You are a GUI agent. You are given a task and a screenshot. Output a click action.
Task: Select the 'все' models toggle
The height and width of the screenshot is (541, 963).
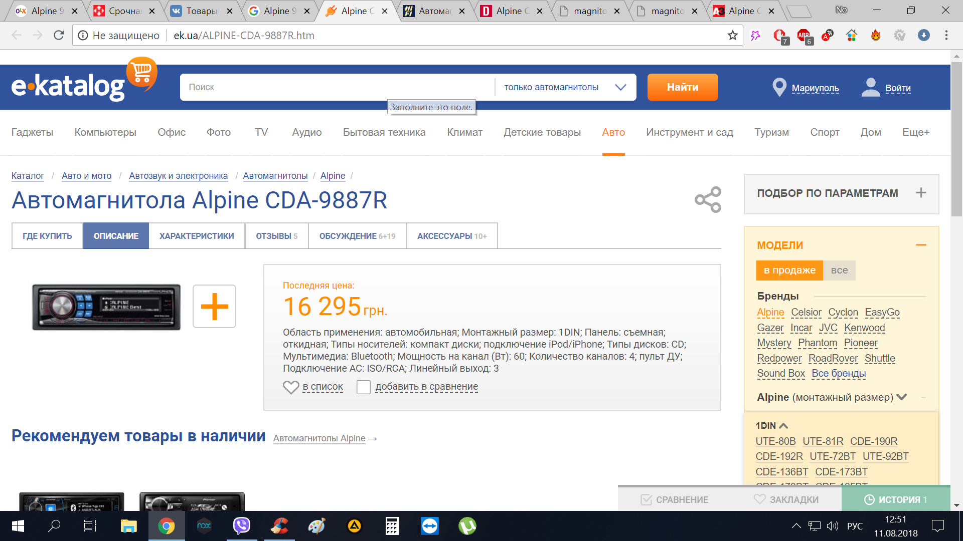(839, 270)
